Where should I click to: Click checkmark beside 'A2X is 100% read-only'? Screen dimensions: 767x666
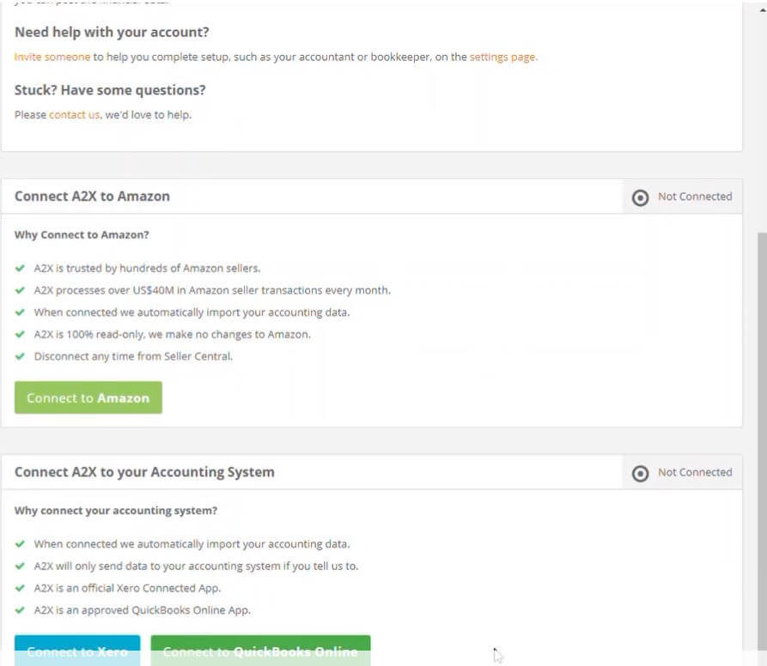tap(20, 334)
